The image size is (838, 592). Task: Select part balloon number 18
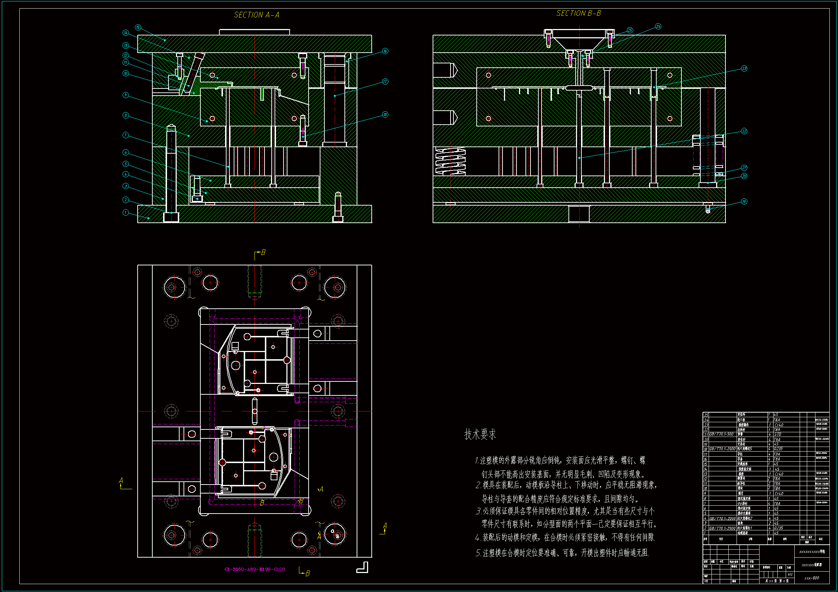[x=385, y=115]
